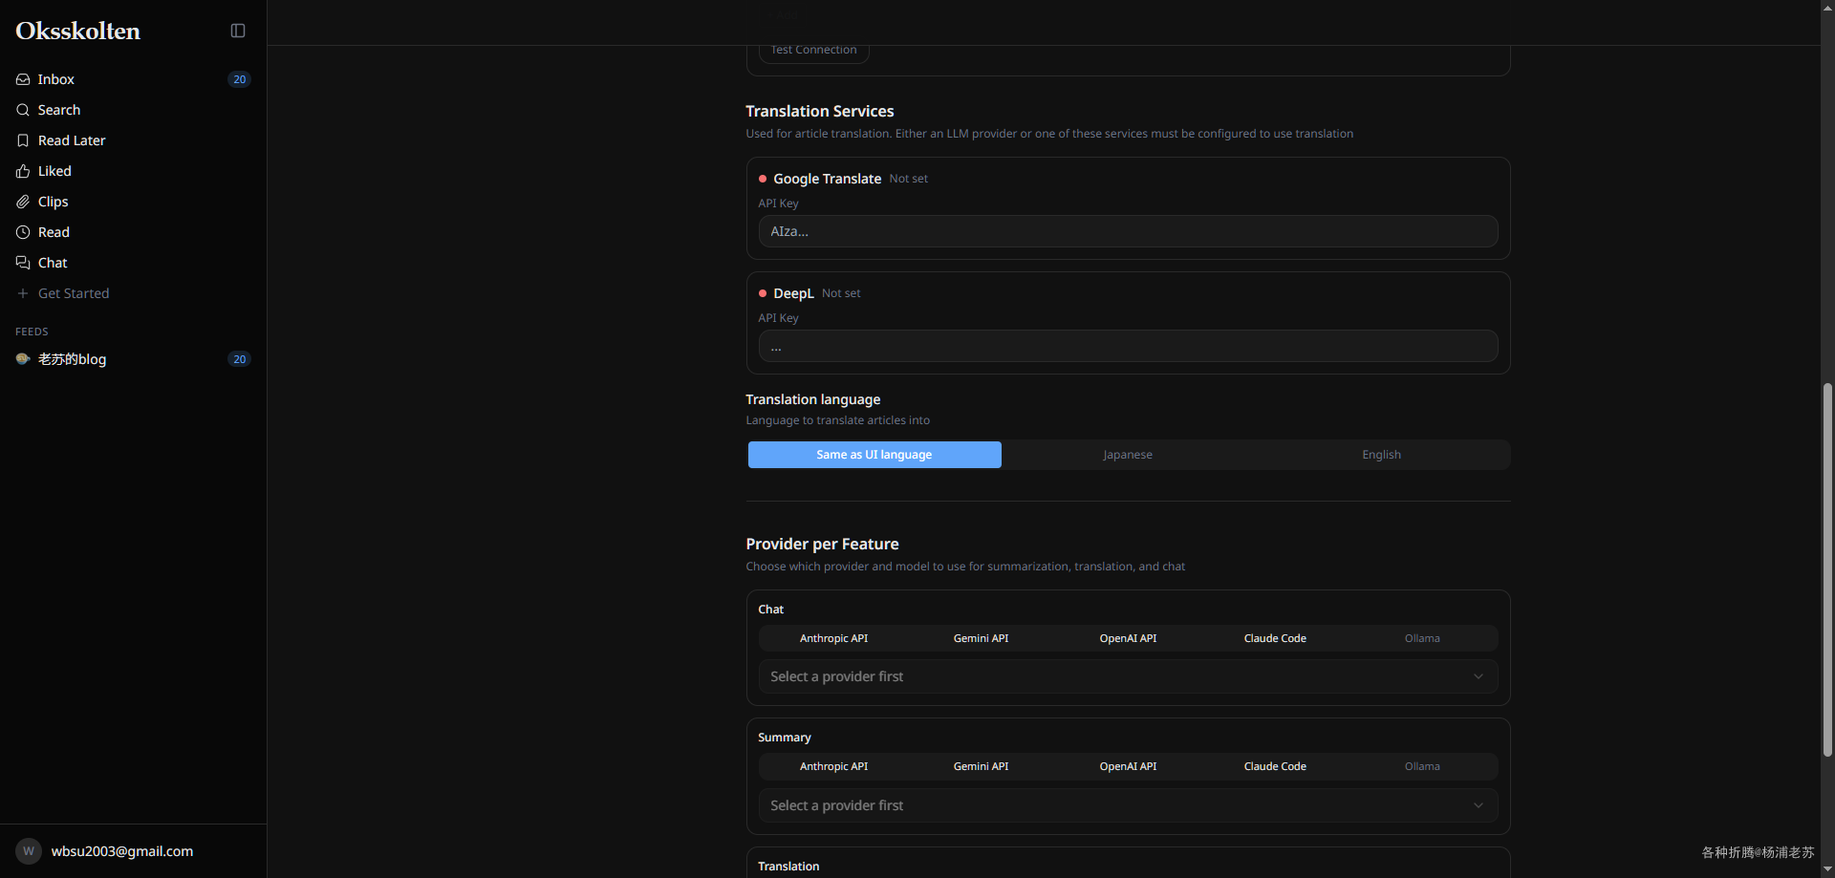Choose Anthropic API for Summary

(833, 766)
